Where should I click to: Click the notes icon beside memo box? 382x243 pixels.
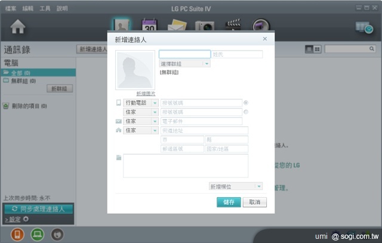pos(119,158)
